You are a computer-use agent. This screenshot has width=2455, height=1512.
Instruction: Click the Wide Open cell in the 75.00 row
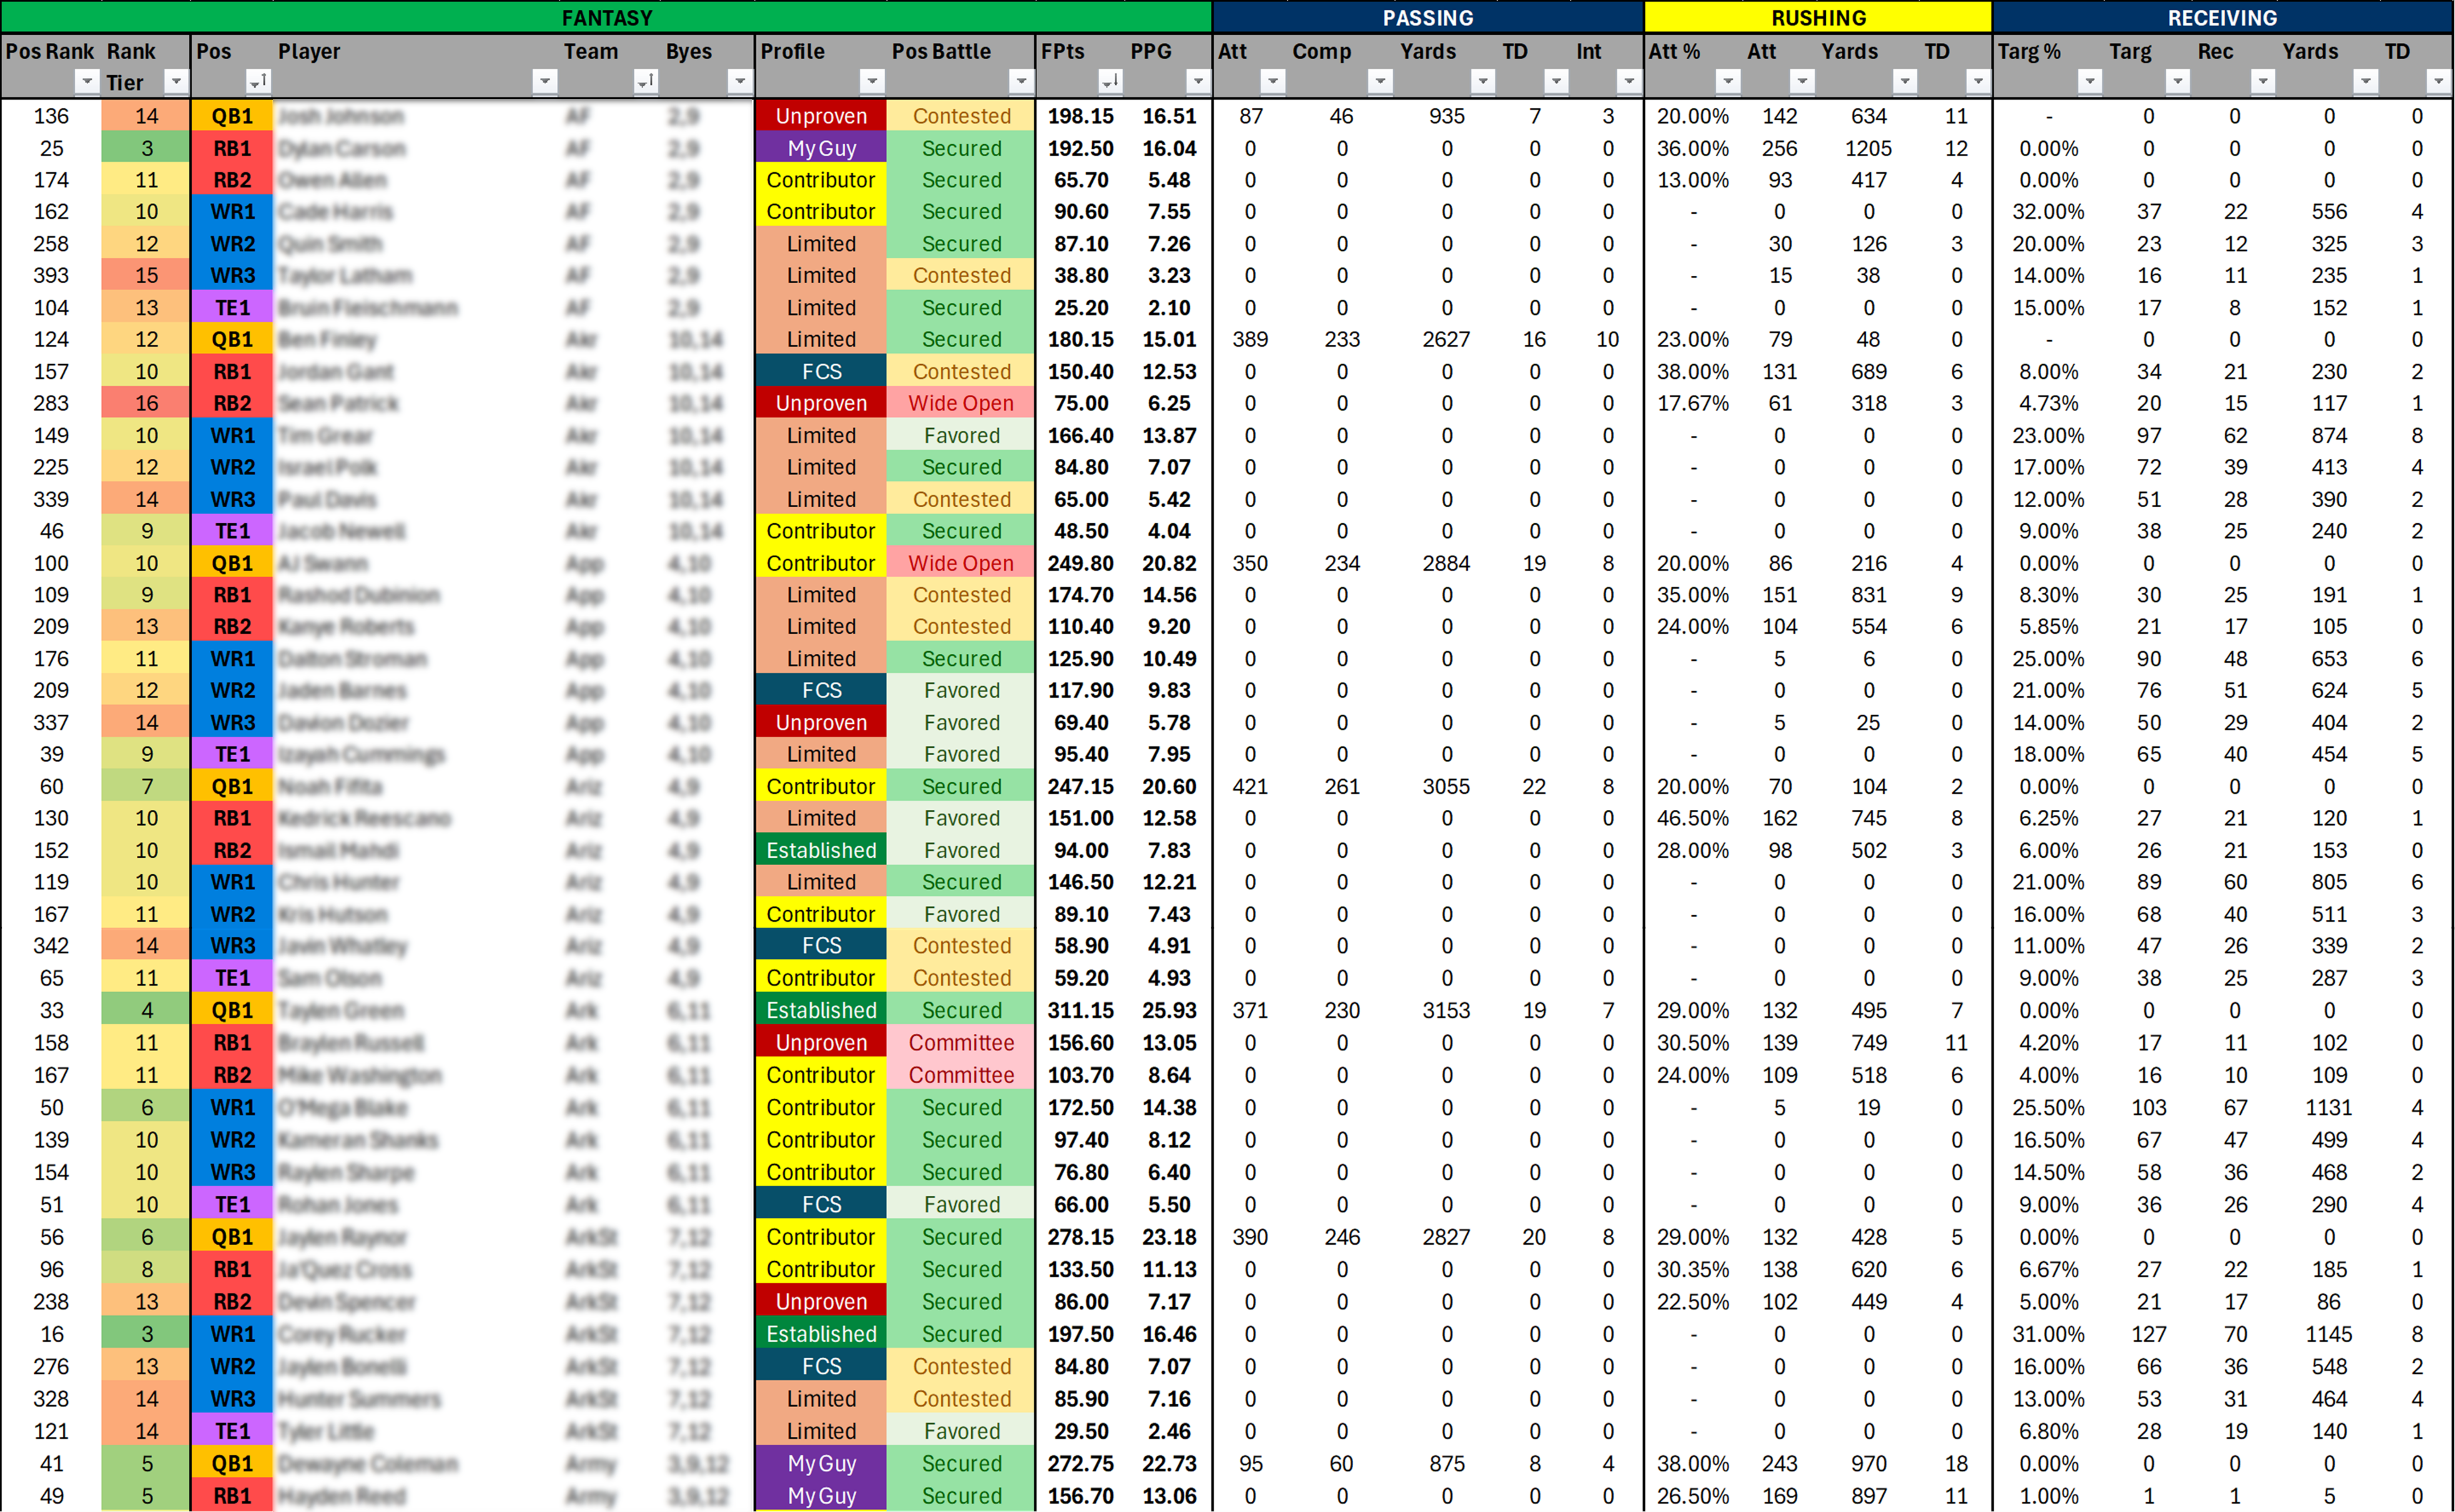[961, 403]
